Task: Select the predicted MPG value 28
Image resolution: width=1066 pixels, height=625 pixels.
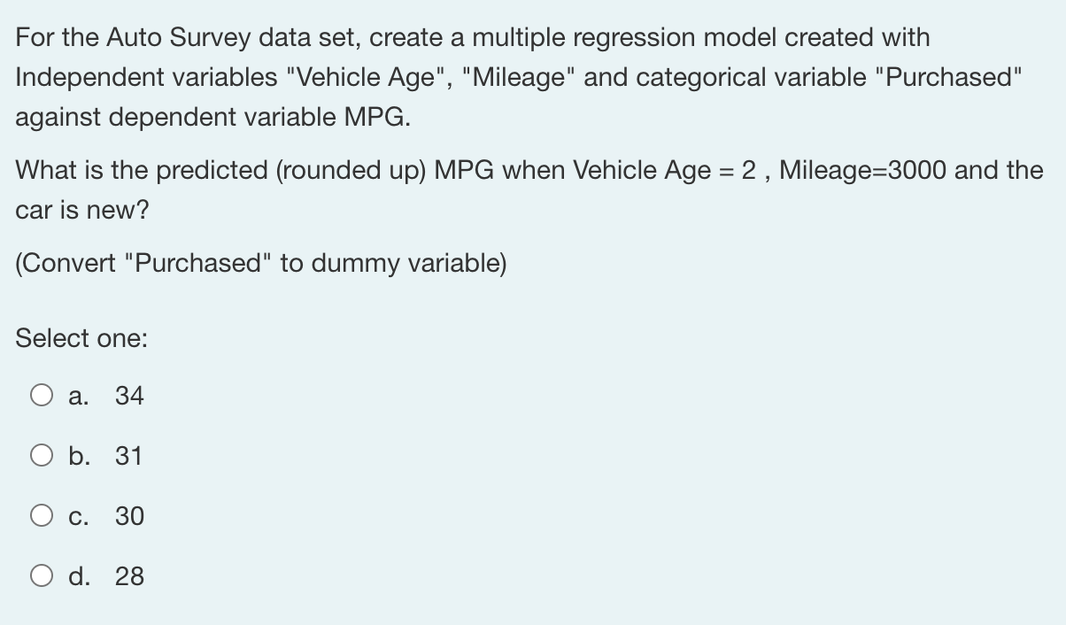Action: coord(129,576)
